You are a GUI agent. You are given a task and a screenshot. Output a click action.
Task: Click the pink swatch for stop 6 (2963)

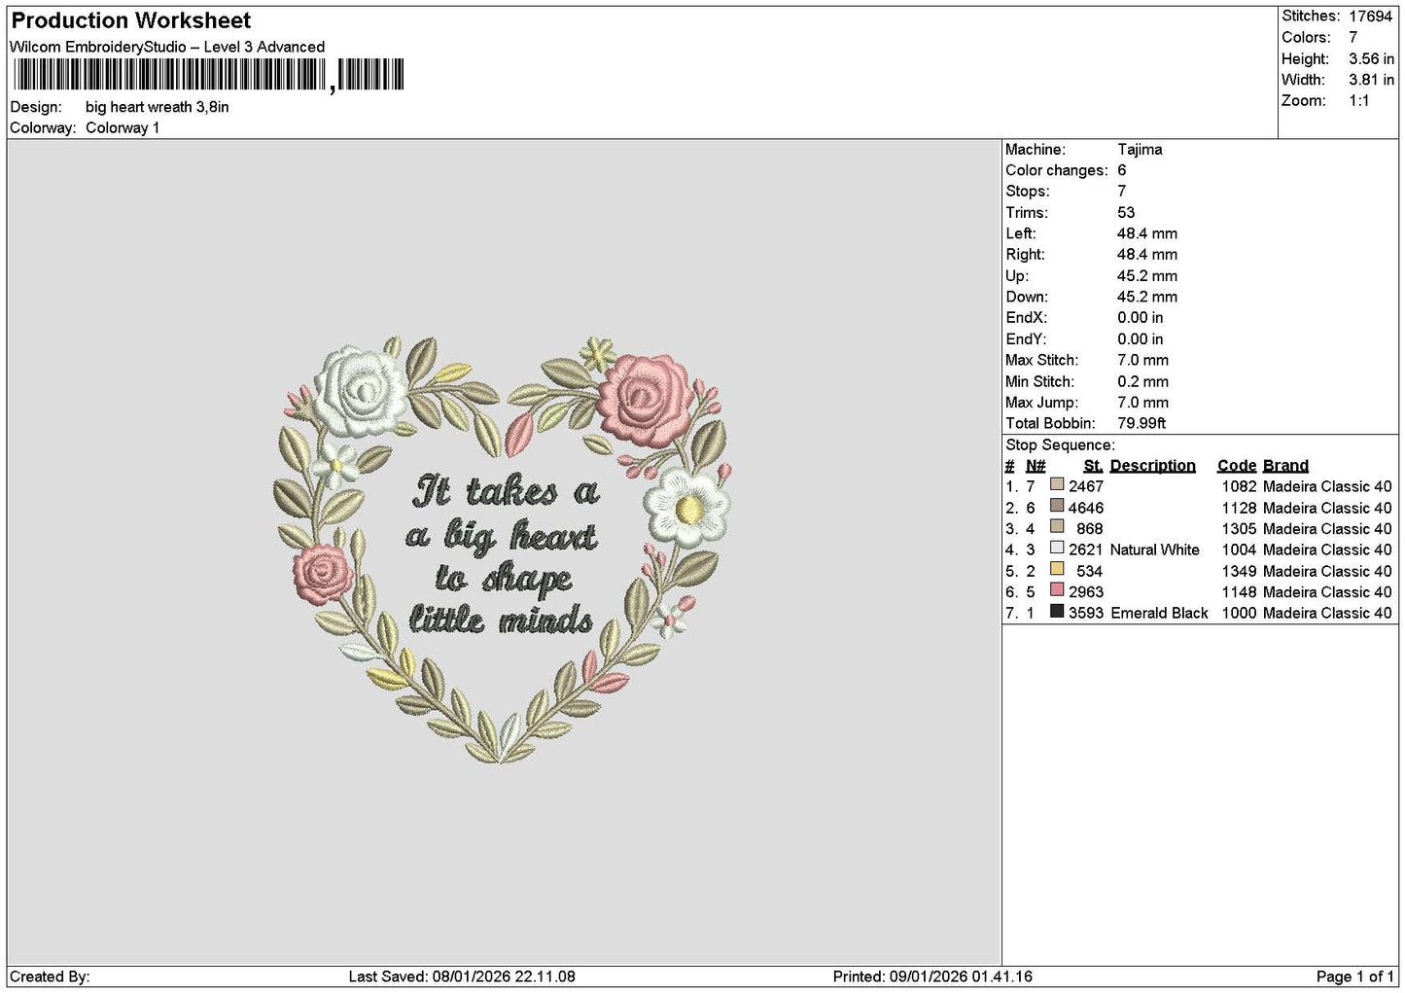pyautogui.click(x=1057, y=590)
